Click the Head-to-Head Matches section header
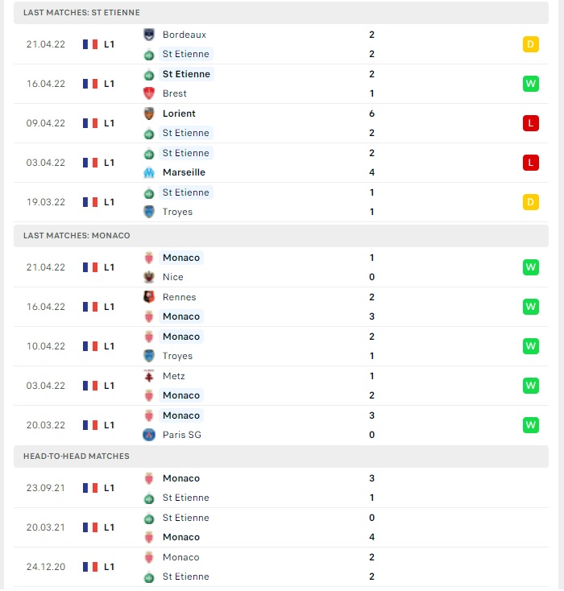Image resolution: width=564 pixels, height=591 pixels. click(x=281, y=457)
